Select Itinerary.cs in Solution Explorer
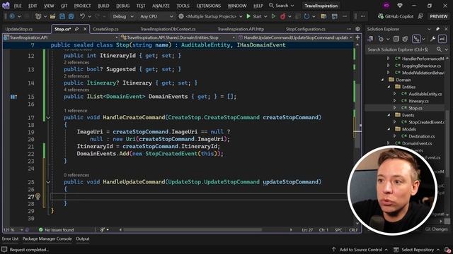This screenshot has height=254, width=453. click(x=418, y=101)
